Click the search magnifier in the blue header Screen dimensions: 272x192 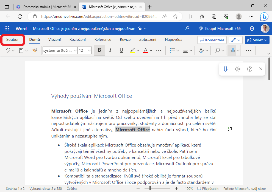pyautogui.click(x=187, y=28)
